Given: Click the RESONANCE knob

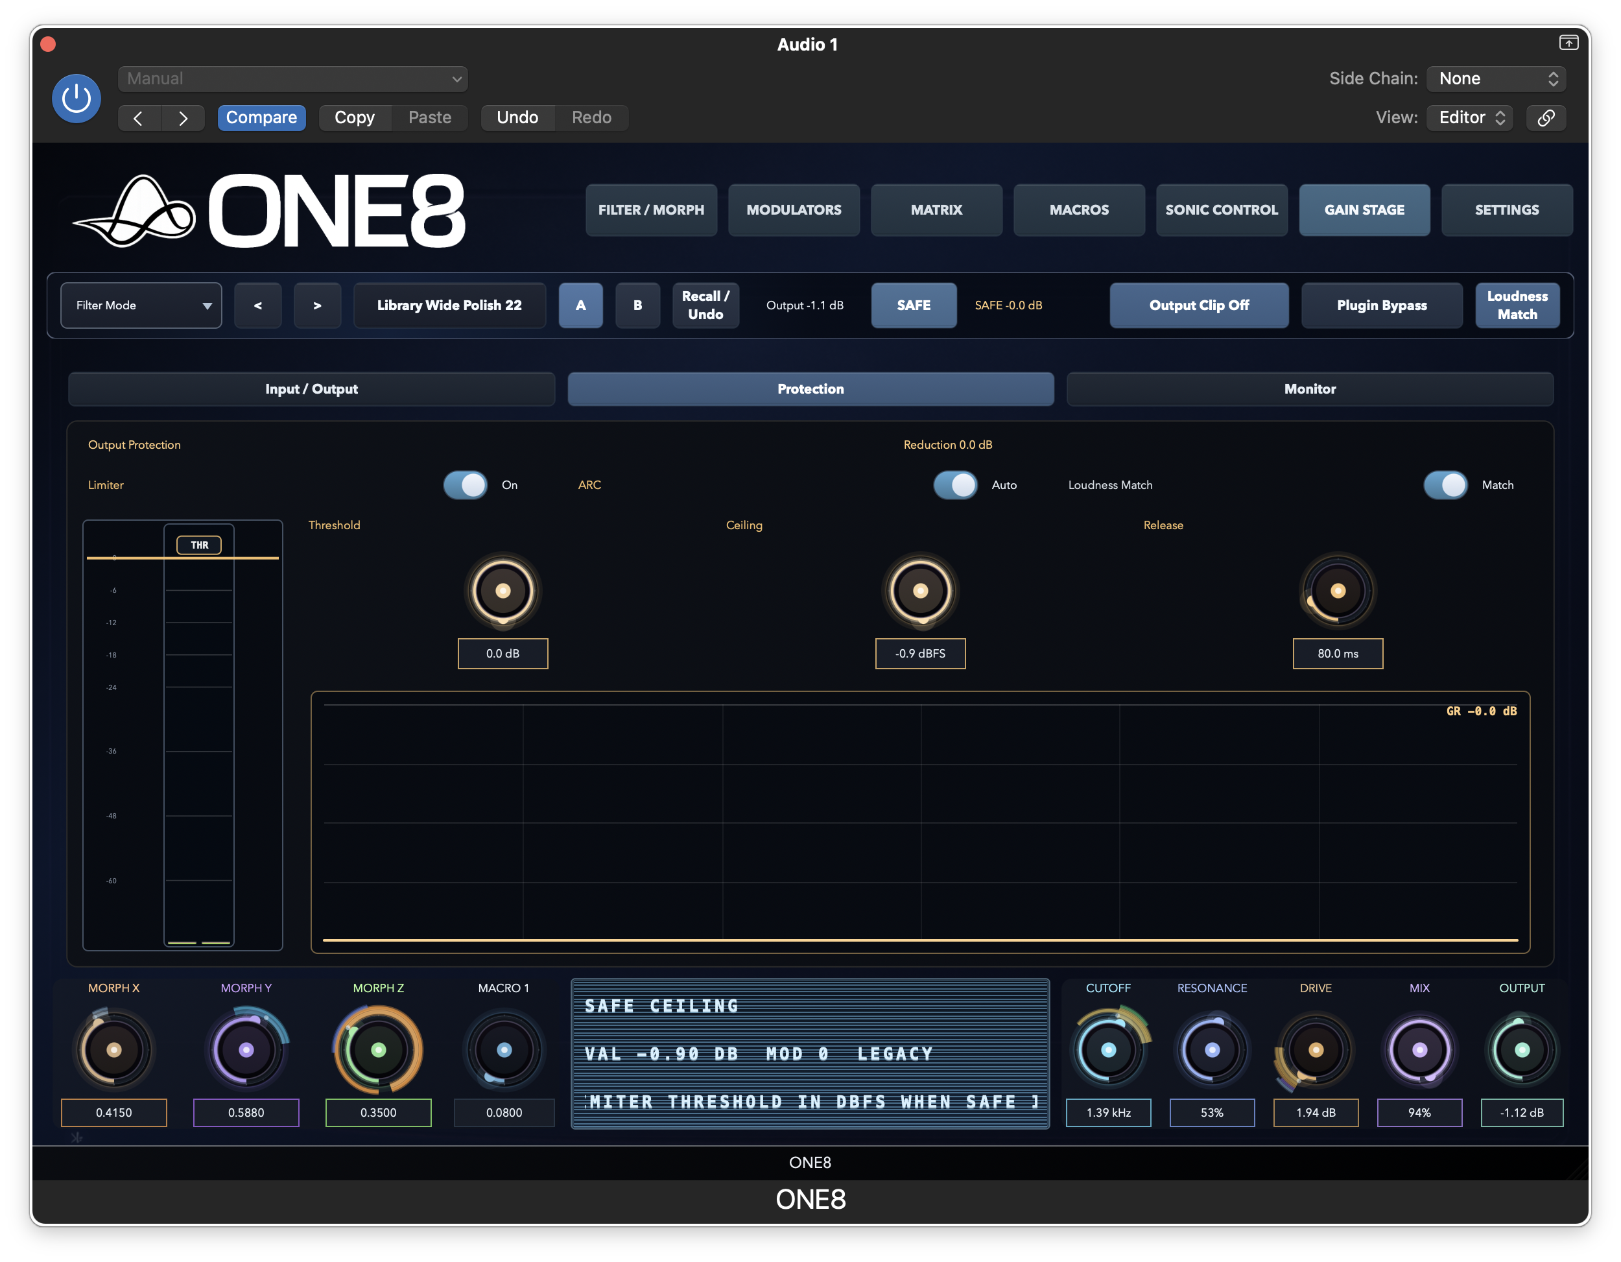Looking at the screenshot, I should (1212, 1050).
